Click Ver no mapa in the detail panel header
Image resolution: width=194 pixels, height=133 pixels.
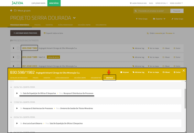click(148, 72)
